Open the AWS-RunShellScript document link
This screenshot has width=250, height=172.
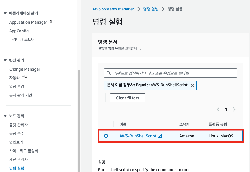coord(138,136)
